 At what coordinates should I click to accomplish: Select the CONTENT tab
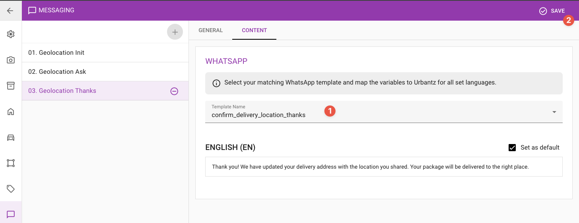click(255, 31)
